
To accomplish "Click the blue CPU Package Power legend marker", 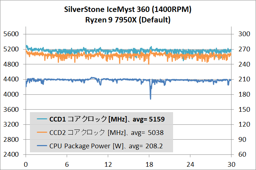I will [42, 145].
